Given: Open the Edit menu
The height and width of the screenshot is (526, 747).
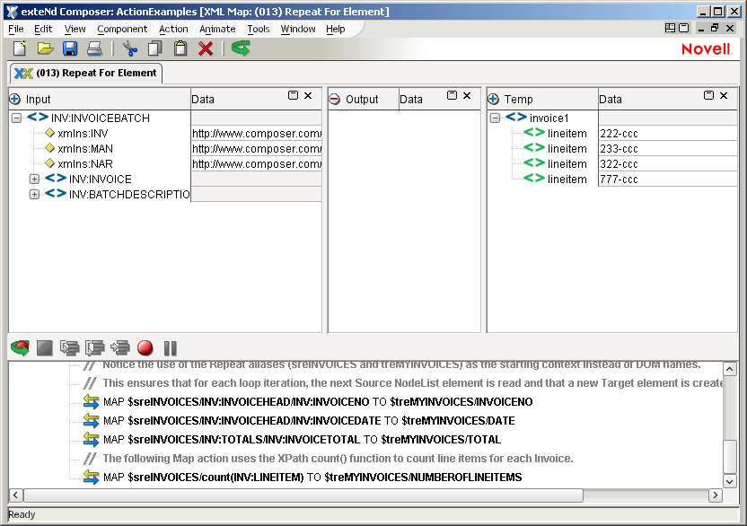Looking at the screenshot, I should click(x=43, y=29).
